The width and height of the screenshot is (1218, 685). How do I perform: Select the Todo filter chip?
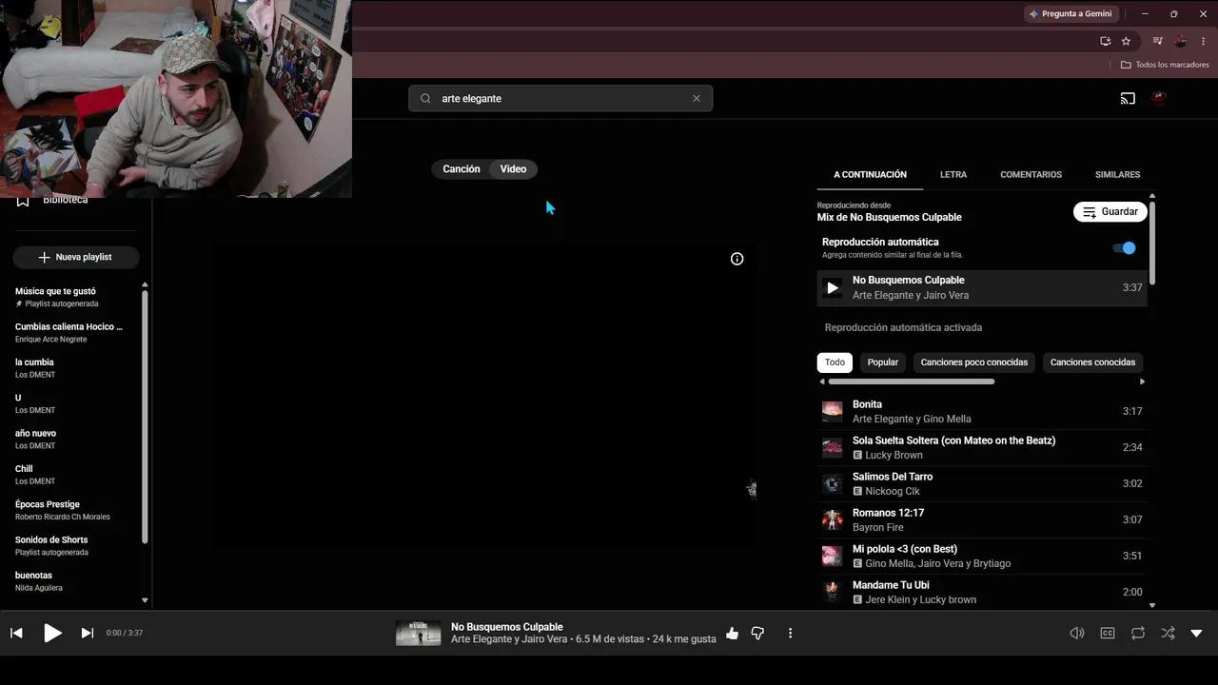(x=835, y=362)
